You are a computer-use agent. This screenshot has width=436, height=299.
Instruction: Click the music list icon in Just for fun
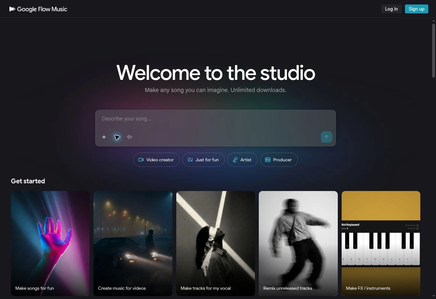click(x=190, y=160)
